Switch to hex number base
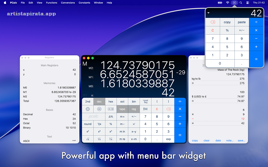The height and width of the screenshot is (167, 268). point(111,101)
